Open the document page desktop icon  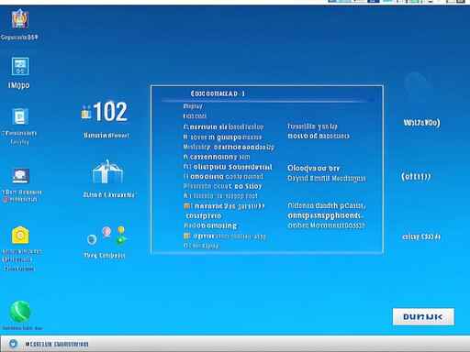click(x=20, y=116)
